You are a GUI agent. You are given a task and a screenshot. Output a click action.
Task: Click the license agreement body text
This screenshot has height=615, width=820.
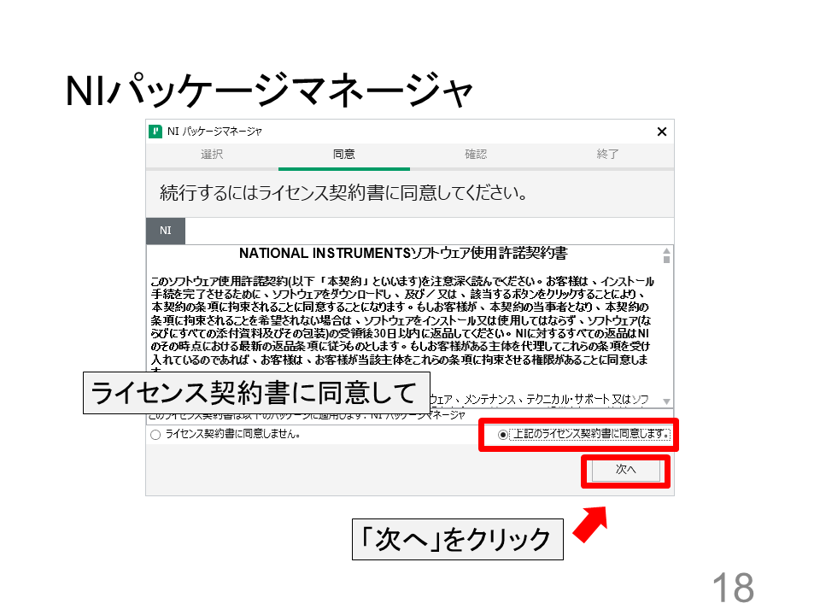(x=401, y=320)
